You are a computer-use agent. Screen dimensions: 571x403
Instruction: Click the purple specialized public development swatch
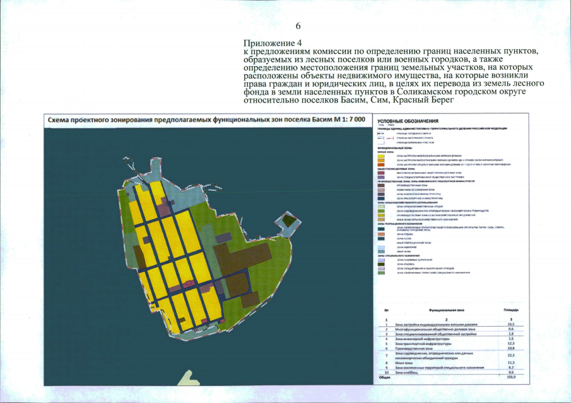[381, 178]
